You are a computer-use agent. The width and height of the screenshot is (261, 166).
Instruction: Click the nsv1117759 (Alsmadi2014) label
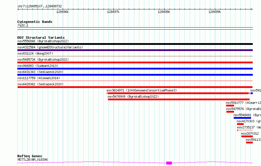[39, 78]
